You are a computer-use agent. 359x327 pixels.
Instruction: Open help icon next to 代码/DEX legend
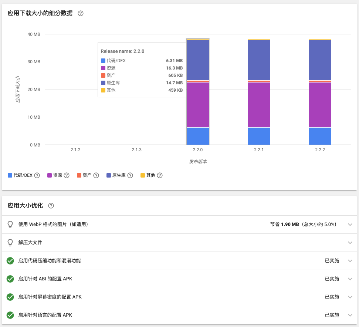point(37,175)
